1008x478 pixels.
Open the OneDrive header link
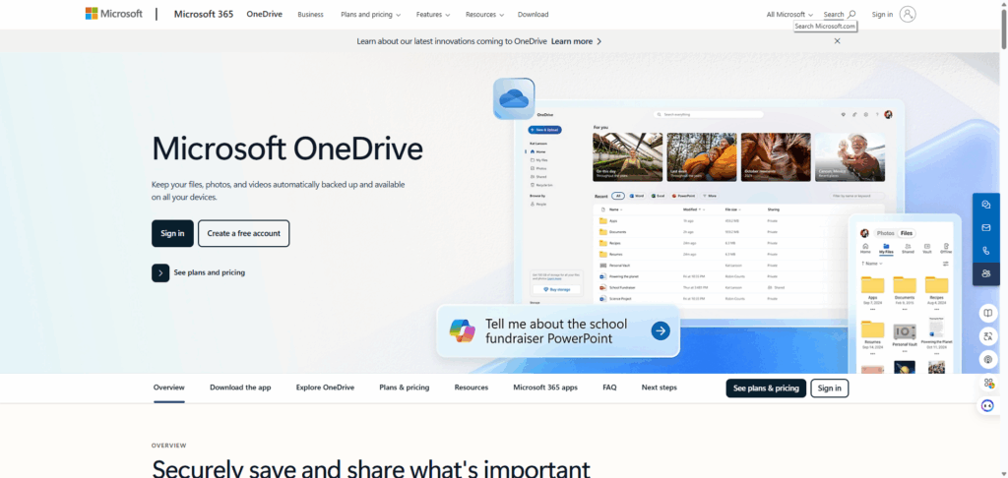[x=264, y=14]
